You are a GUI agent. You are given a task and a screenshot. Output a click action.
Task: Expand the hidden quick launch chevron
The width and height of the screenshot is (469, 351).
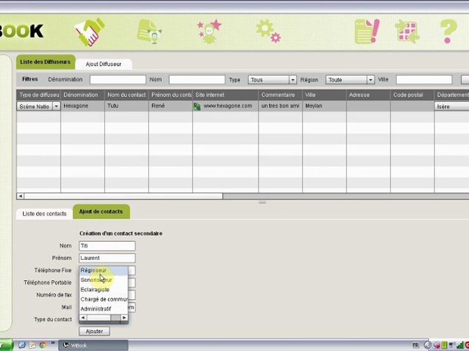tap(53, 343)
